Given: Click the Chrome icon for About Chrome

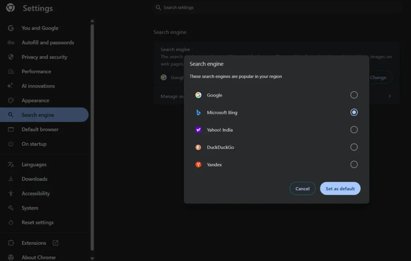Looking at the screenshot, I should [x=11, y=257].
